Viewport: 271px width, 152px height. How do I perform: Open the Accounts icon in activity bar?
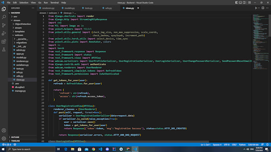[x=4, y=130]
